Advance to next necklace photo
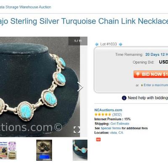168x168 pixels. 80,87
